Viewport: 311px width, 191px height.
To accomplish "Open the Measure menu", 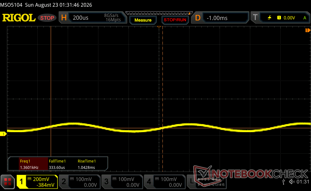I will pyautogui.click(x=143, y=20).
